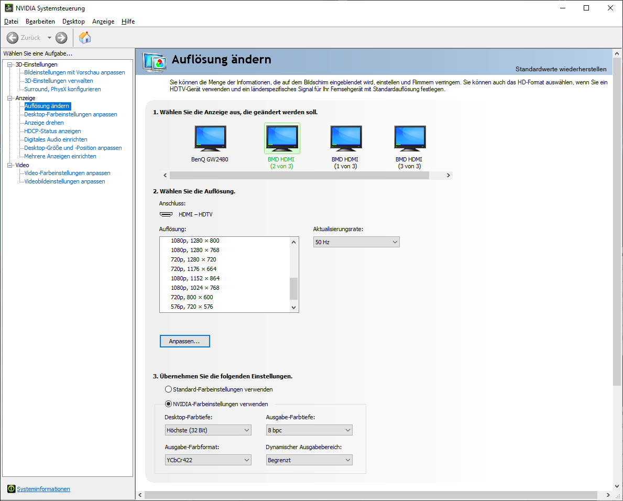Expand the Ausgabe-Farbtiefe 8 bpc dropdown

(x=309, y=430)
